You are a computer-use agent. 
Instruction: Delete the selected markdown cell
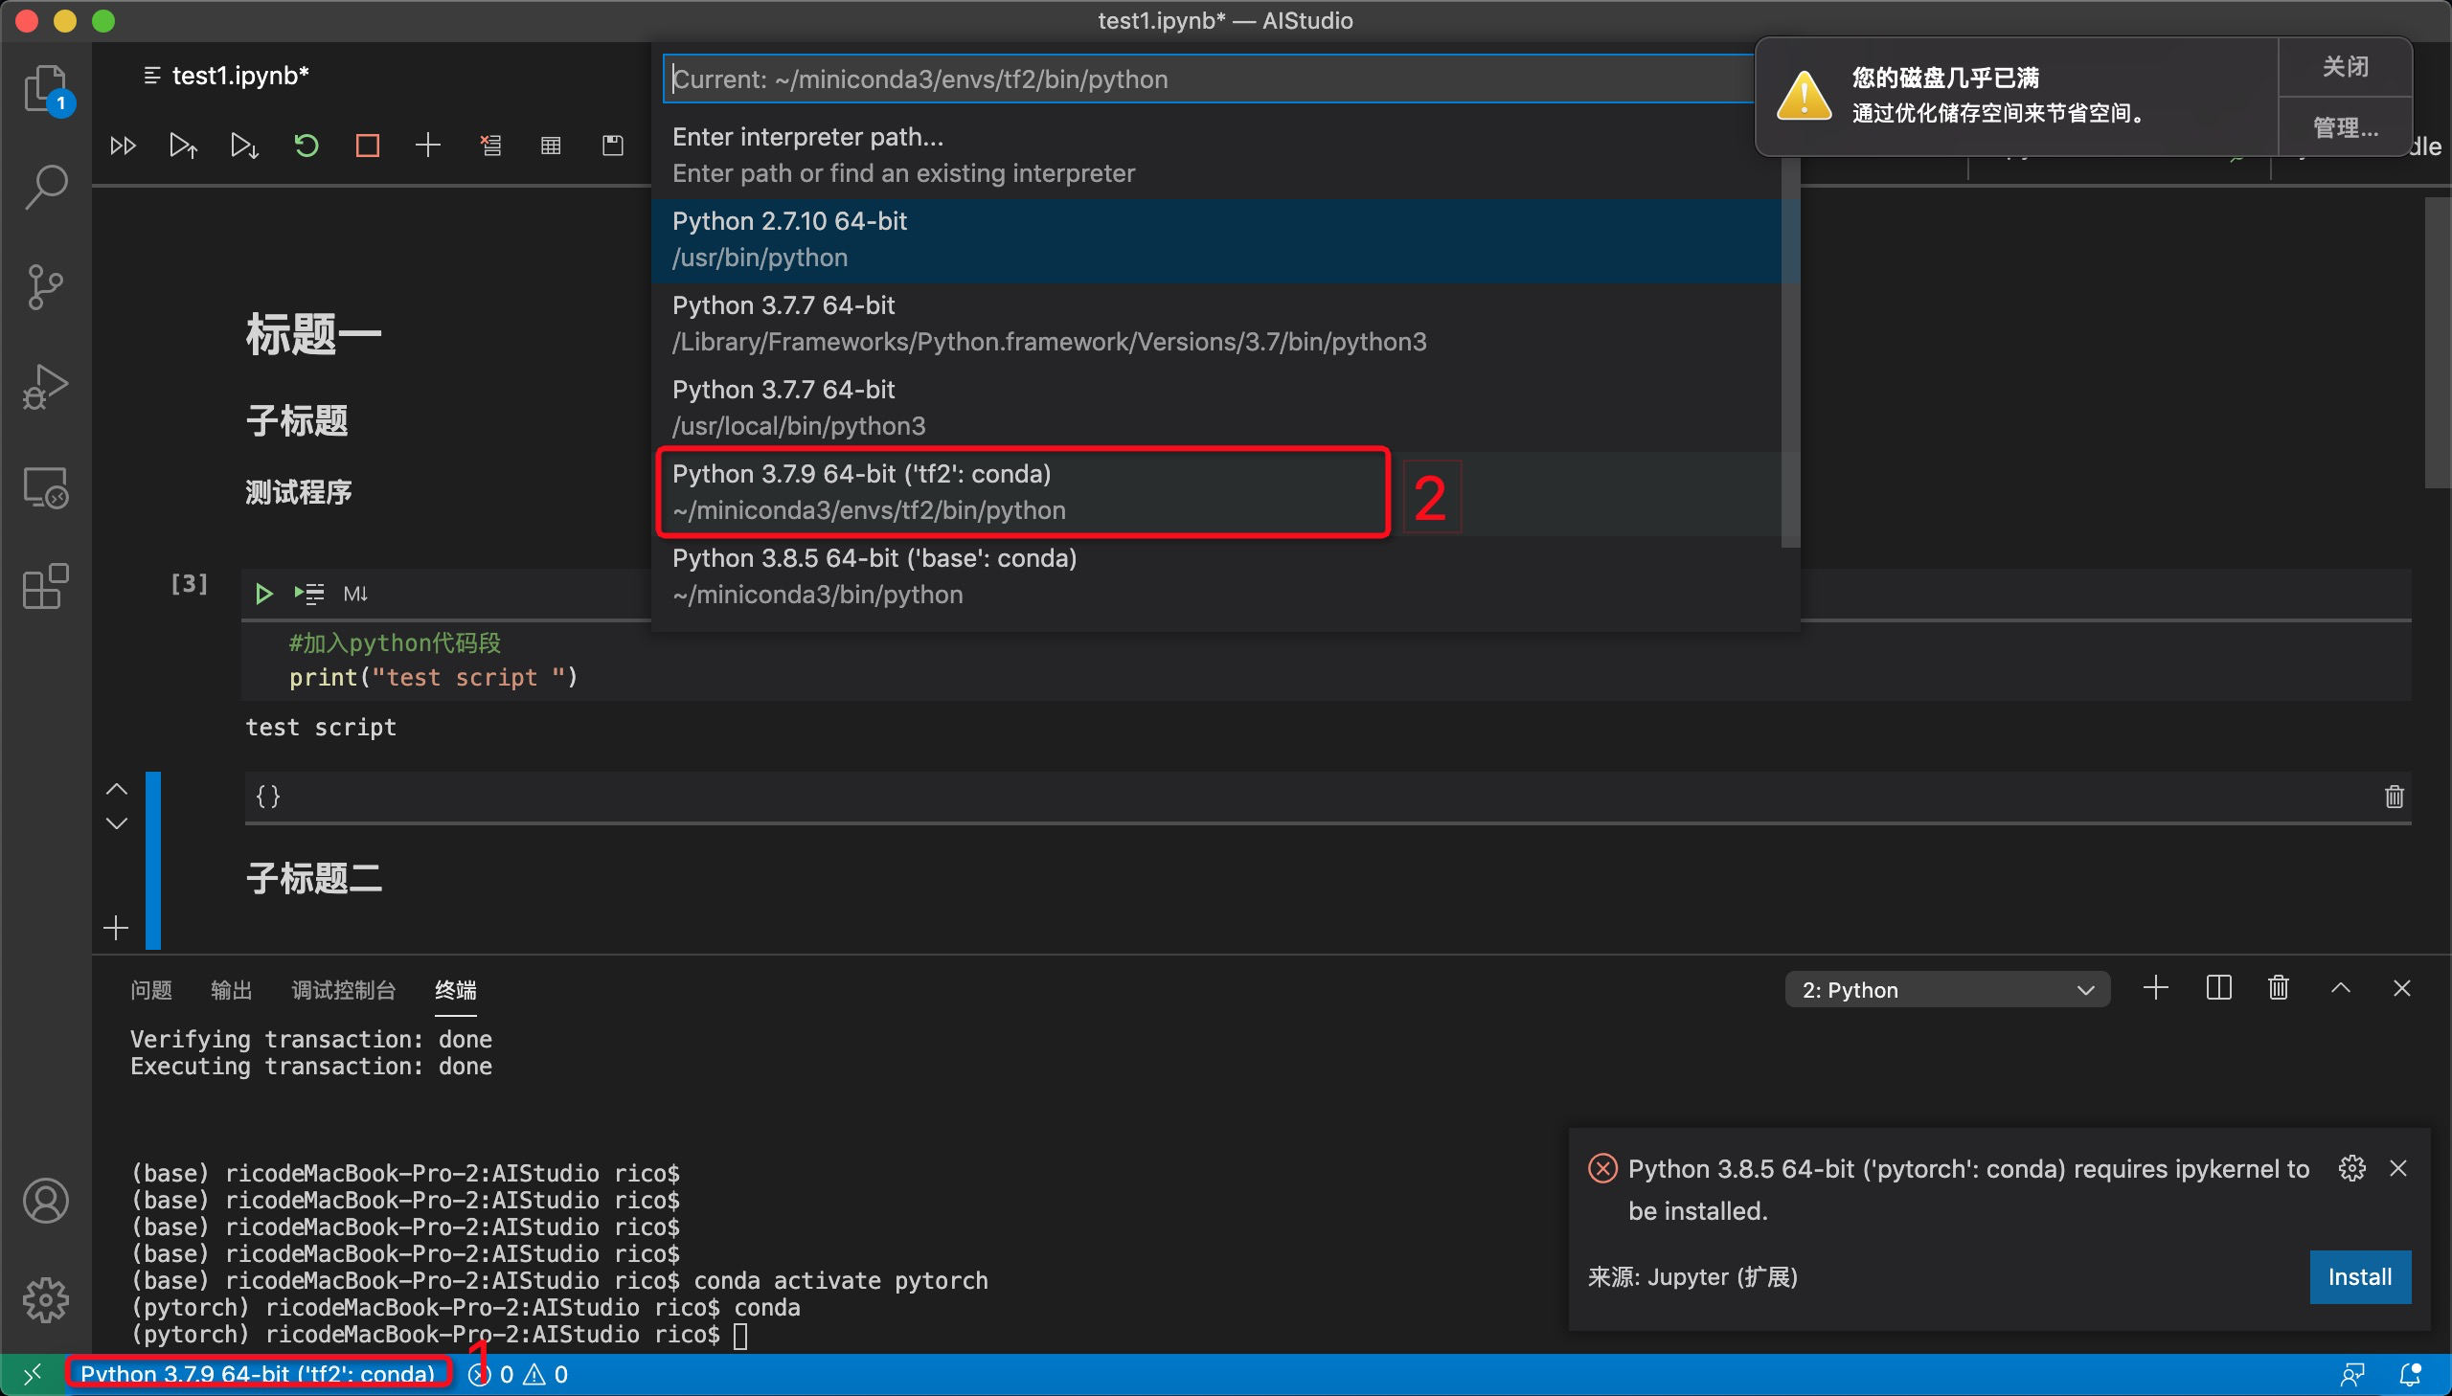click(2394, 796)
